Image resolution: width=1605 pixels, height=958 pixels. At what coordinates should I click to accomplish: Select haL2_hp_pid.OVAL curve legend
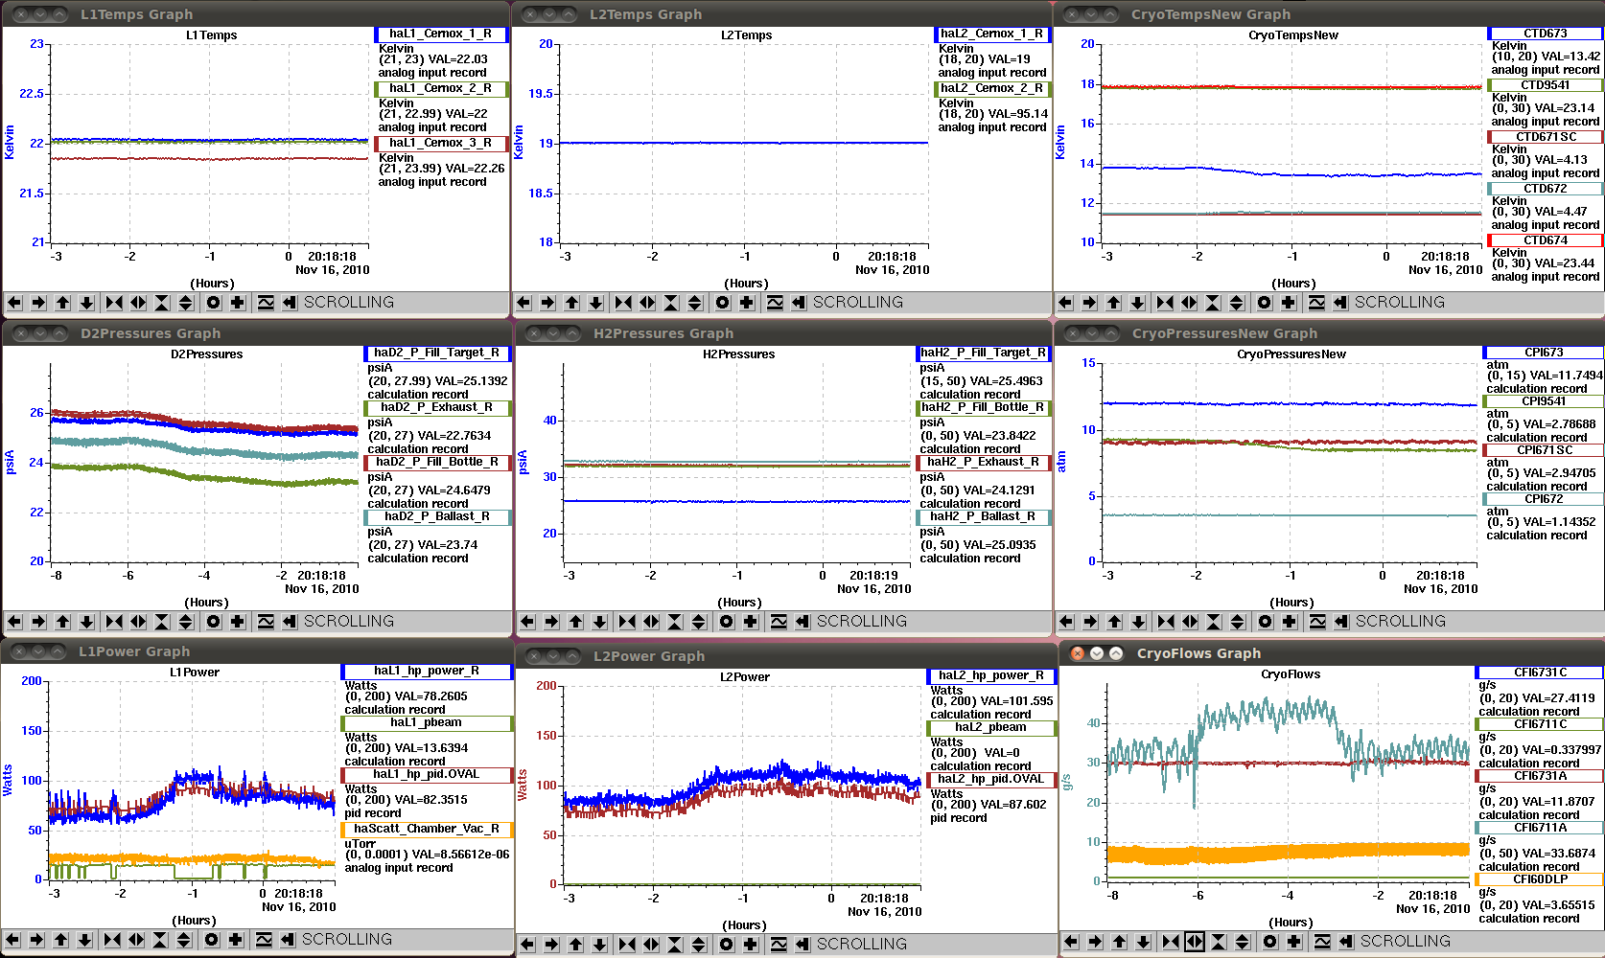click(x=991, y=780)
